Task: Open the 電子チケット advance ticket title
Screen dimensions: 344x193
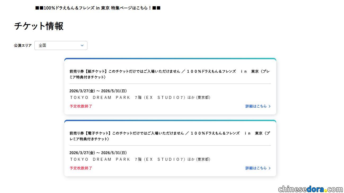Action: click(x=169, y=136)
